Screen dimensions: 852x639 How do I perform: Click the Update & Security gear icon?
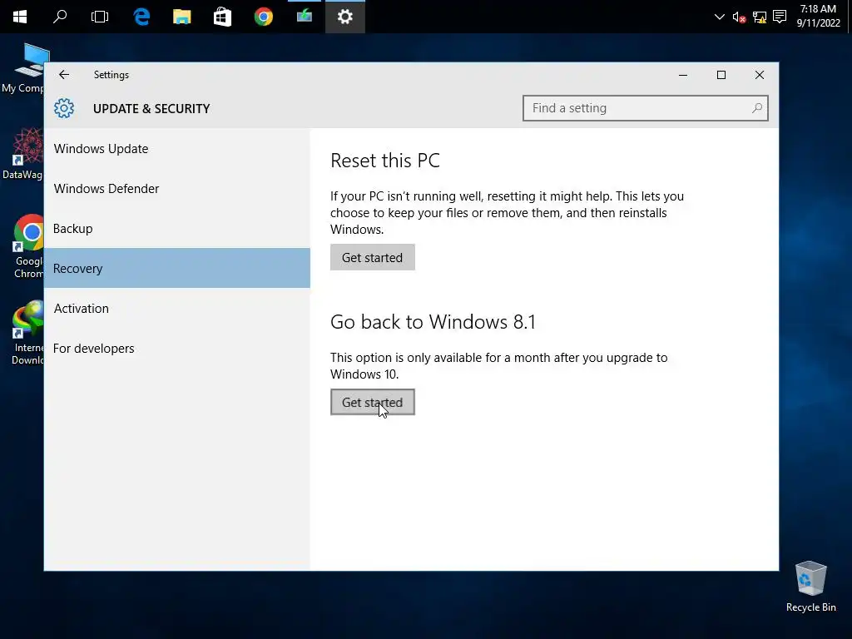point(64,108)
